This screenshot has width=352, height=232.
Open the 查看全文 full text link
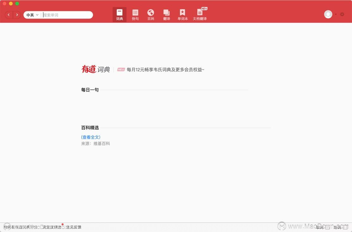pos(91,137)
